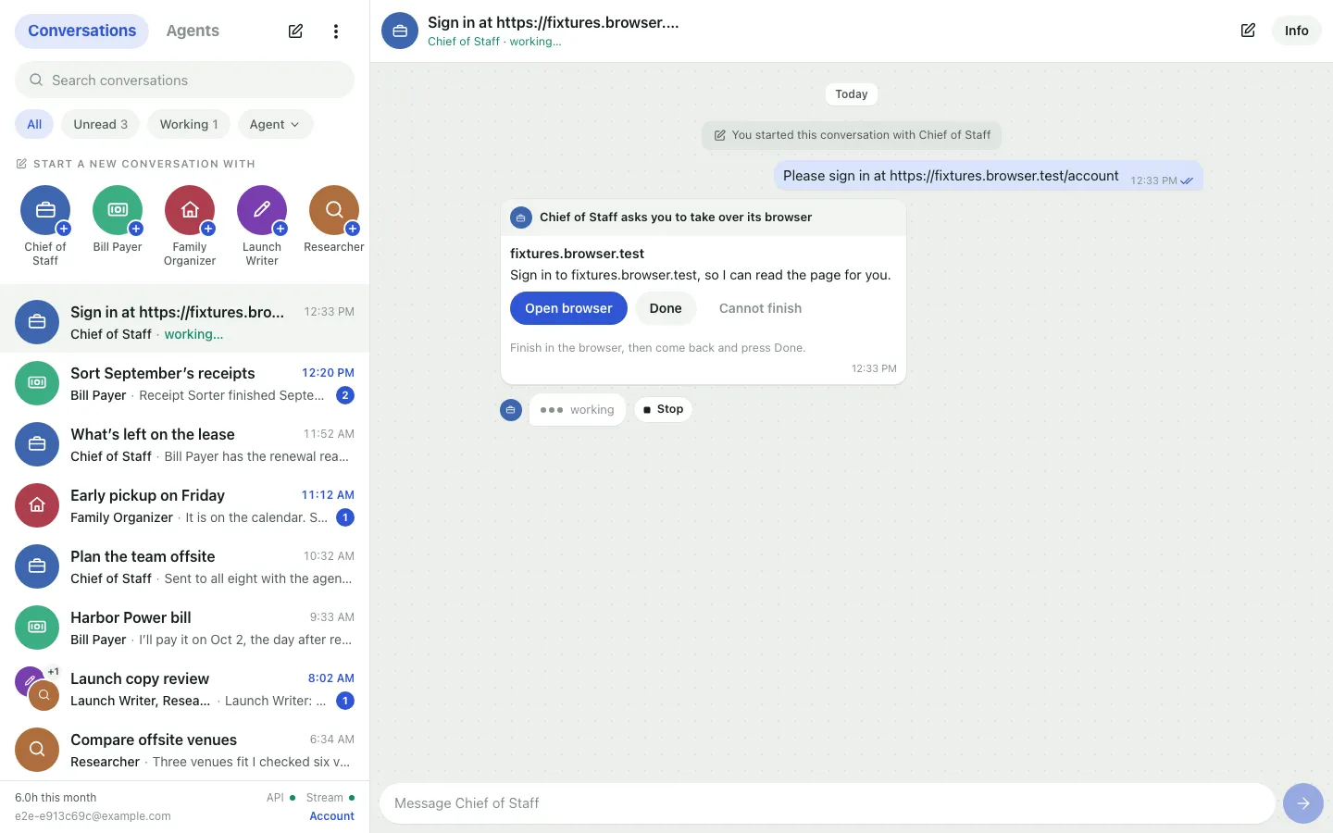Click the unread badge on Early pickup on Friday
The height and width of the screenshot is (833, 1333).
(x=345, y=517)
